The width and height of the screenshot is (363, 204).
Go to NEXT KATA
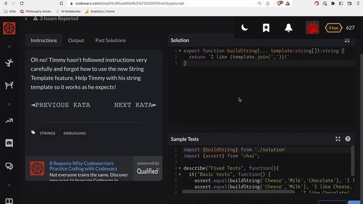[135, 105]
